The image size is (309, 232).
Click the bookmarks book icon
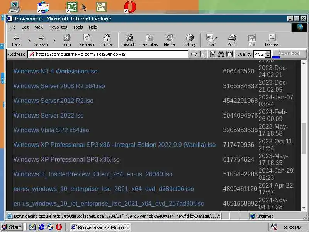(x=212, y=54)
